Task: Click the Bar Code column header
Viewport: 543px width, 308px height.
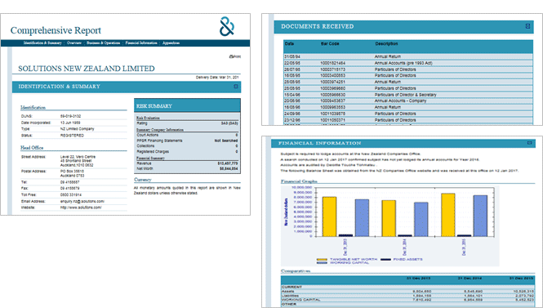Action: tap(330, 43)
